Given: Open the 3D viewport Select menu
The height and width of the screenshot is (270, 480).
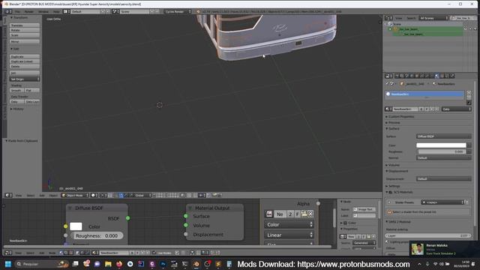Looking at the screenshot, I should (31, 195).
